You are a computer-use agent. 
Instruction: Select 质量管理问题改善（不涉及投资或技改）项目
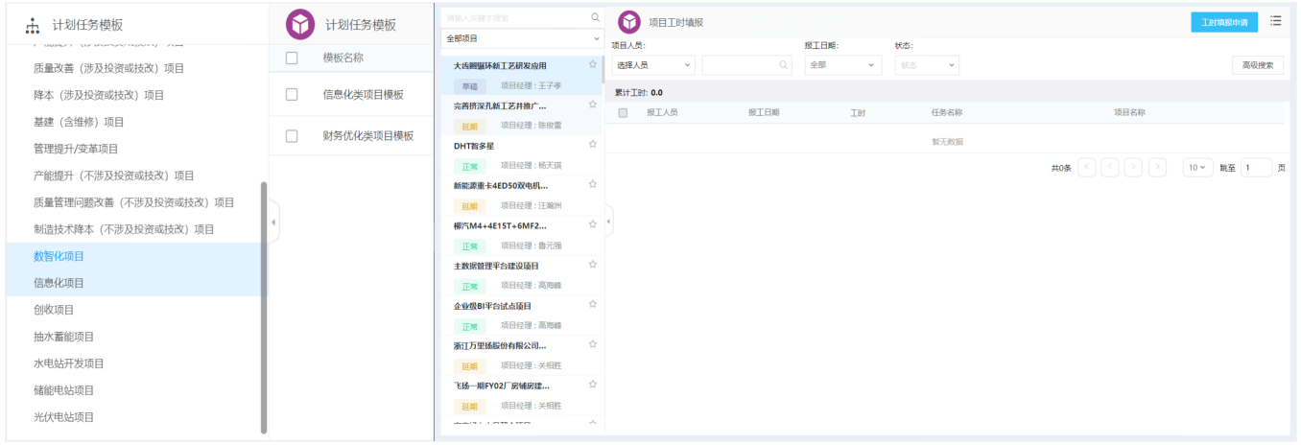pos(134,202)
